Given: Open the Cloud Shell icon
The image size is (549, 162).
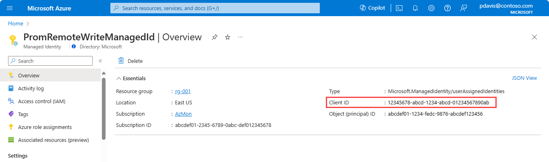Looking at the screenshot, I should [x=399, y=8].
